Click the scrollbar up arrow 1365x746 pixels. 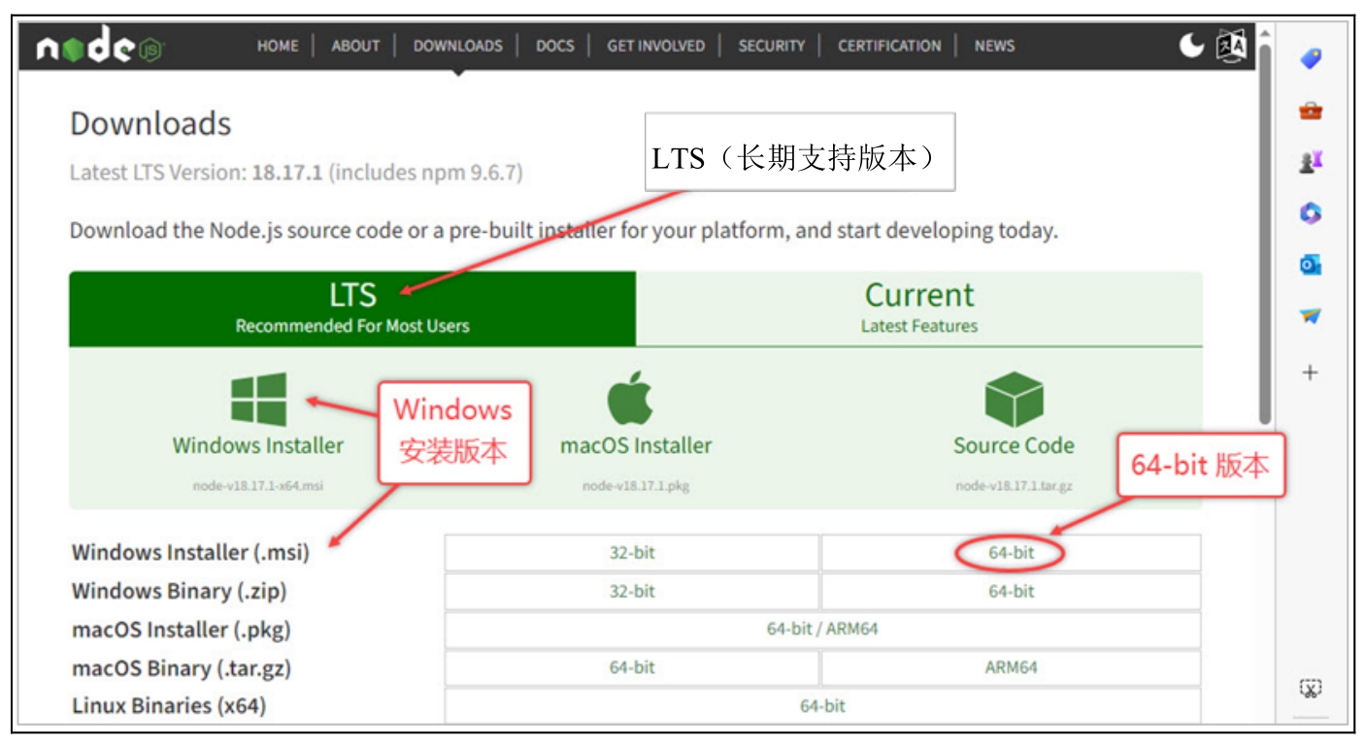point(1264,35)
